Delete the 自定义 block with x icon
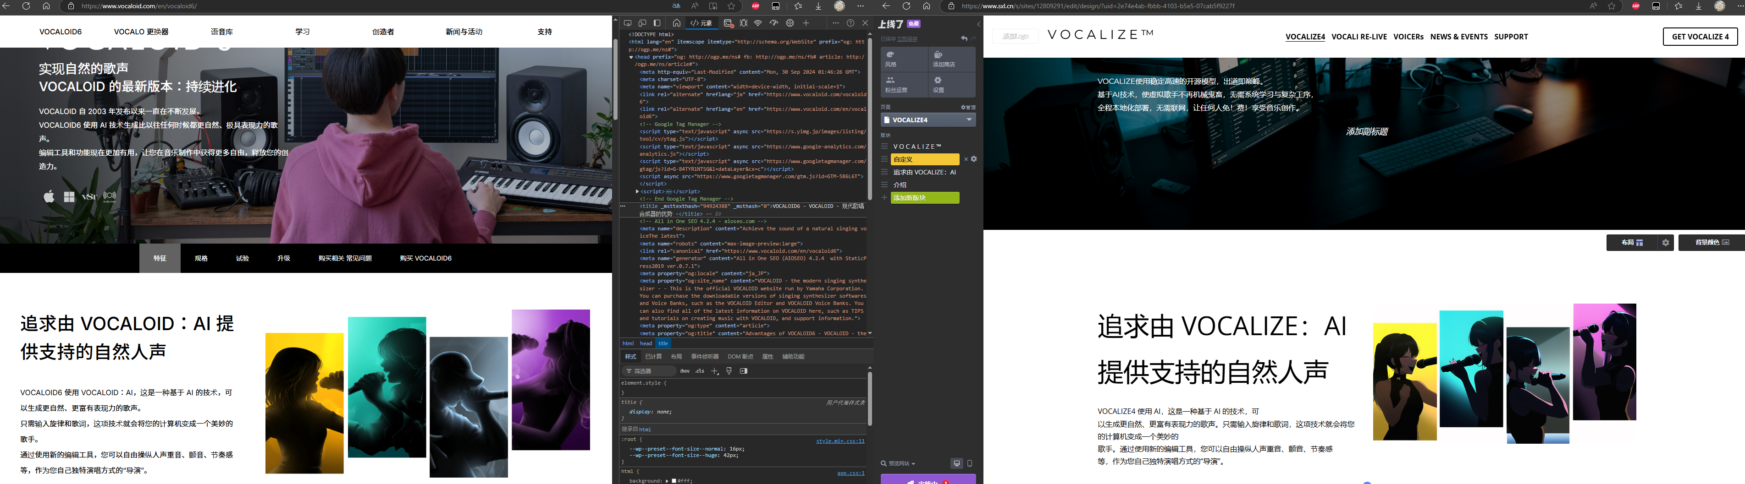 (x=966, y=159)
